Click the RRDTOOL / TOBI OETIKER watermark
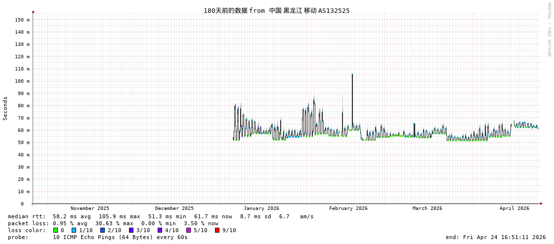Screen dimensions: 554x244 click(549, 30)
